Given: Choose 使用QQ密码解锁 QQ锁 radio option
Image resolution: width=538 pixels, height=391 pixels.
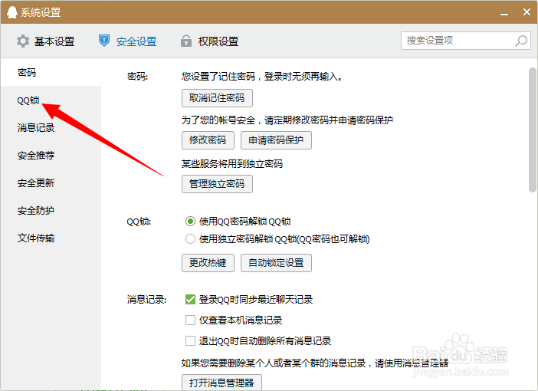Looking at the screenshot, I should click(190, 221).
